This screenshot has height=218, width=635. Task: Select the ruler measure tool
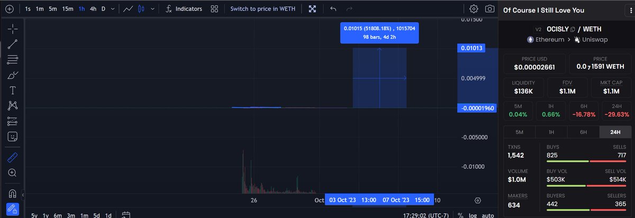coord(13,157)
